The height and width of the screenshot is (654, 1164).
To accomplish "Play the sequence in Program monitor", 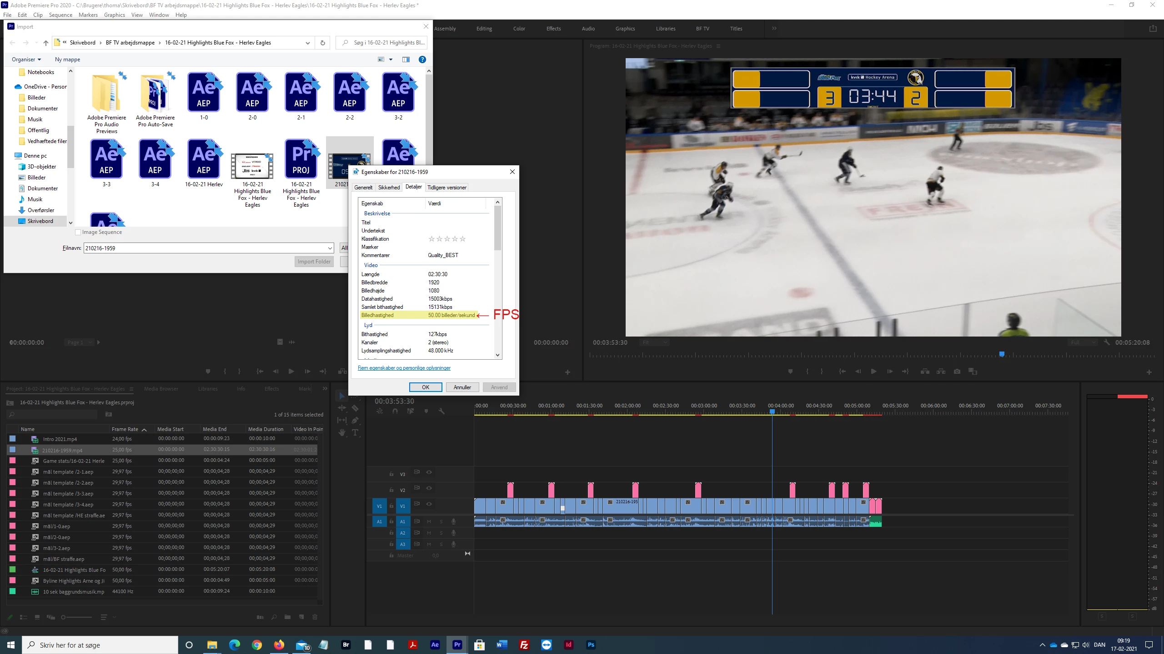I will click(x=873, y=372).
